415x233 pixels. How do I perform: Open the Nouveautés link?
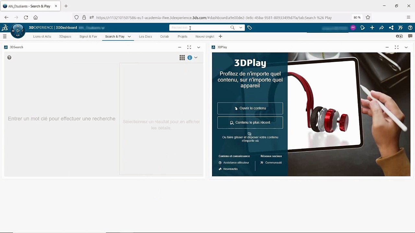(230, 169)
